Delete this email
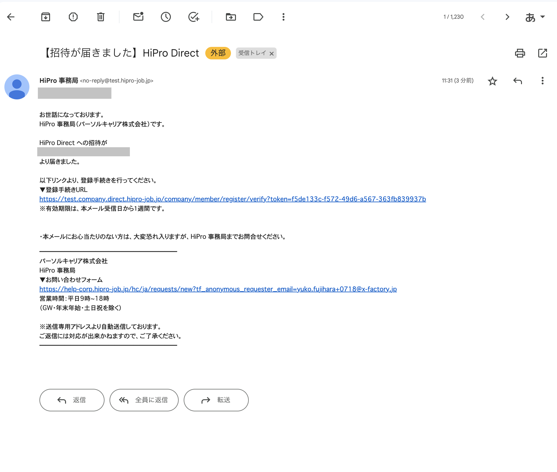 pyautogui.click(x=100, y=17)
